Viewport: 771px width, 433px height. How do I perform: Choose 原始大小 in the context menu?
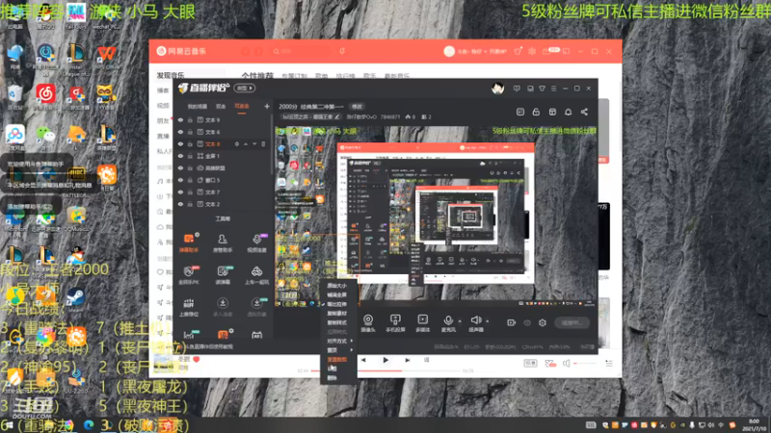338,285
